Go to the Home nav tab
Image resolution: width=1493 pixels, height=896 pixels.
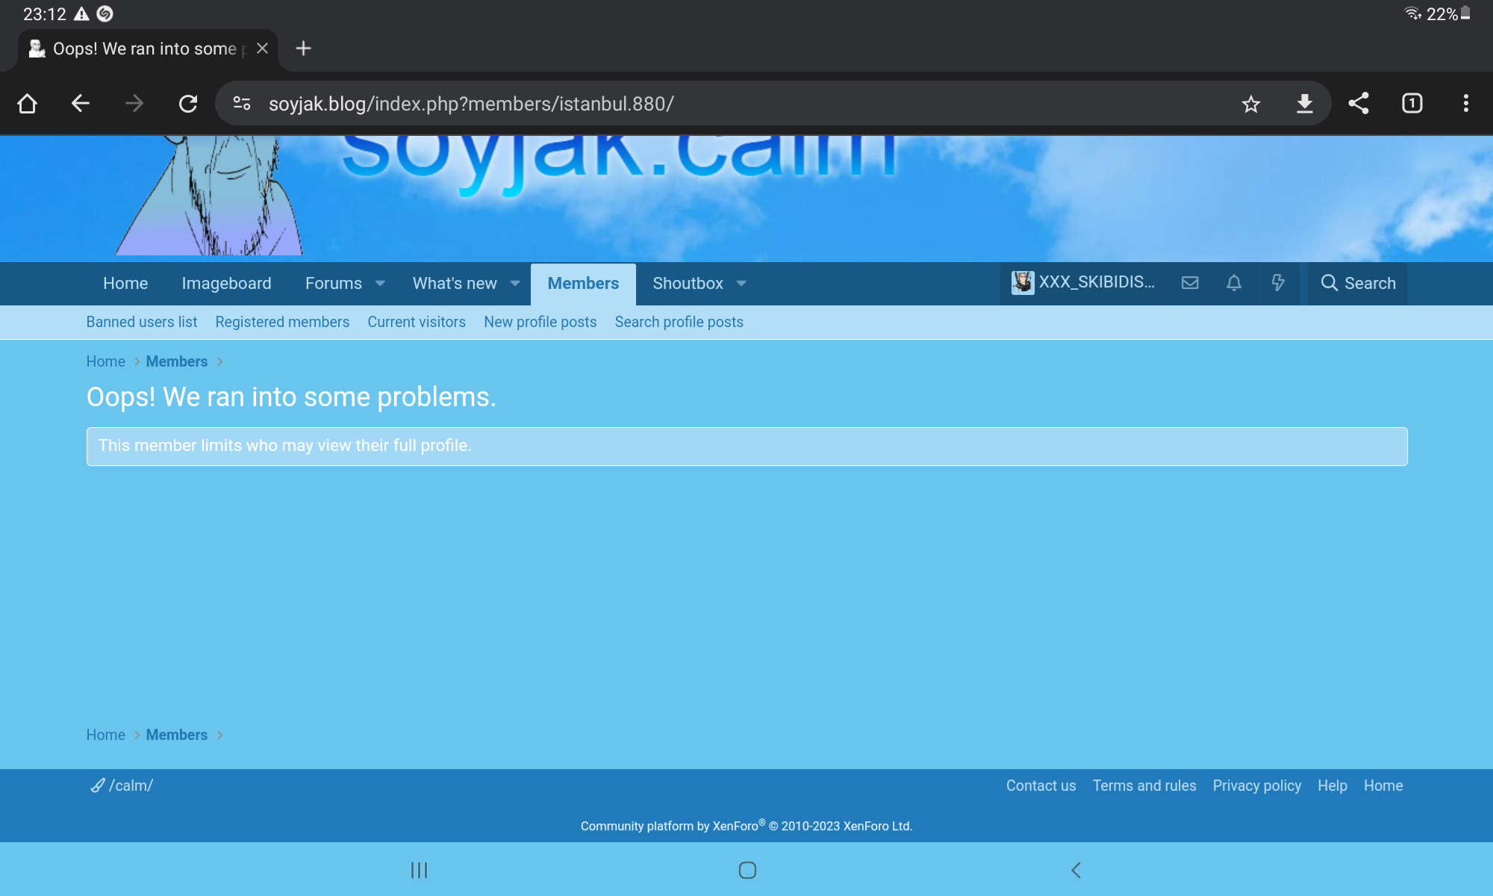click(x=125, y=284)
